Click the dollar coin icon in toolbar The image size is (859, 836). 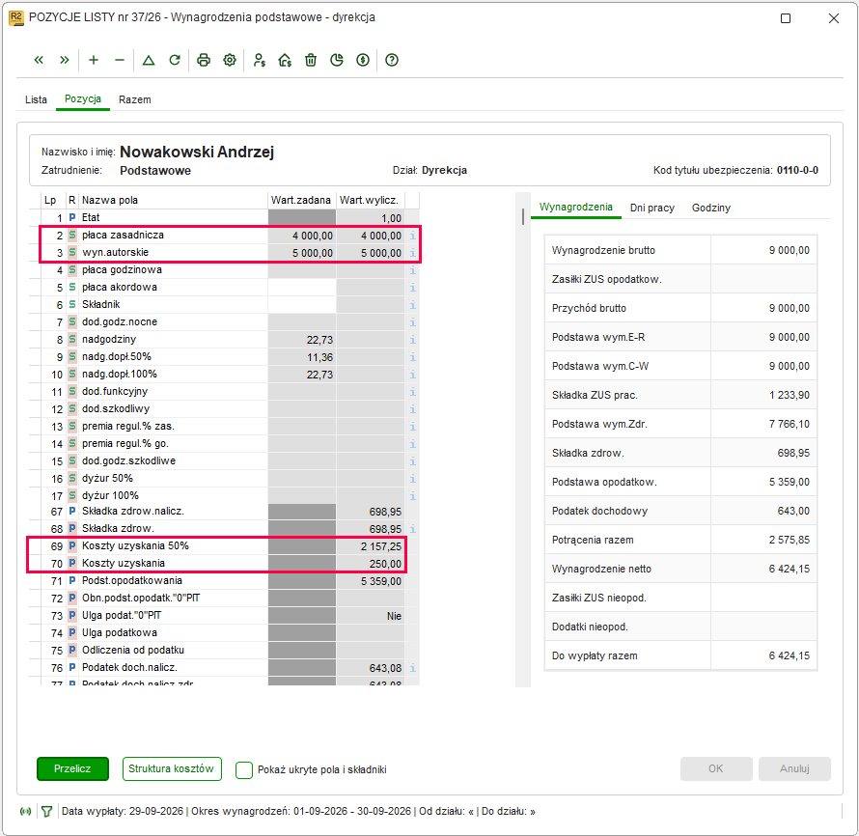click(363, 60)
